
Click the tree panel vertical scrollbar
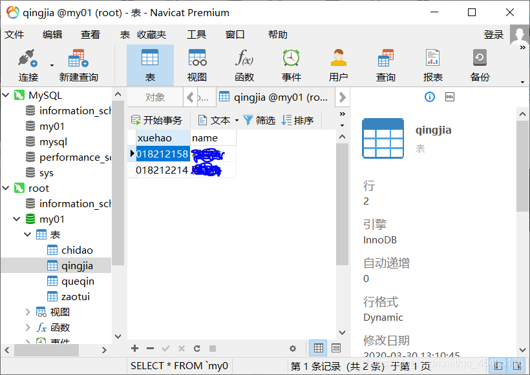click(x=118, y=182)
